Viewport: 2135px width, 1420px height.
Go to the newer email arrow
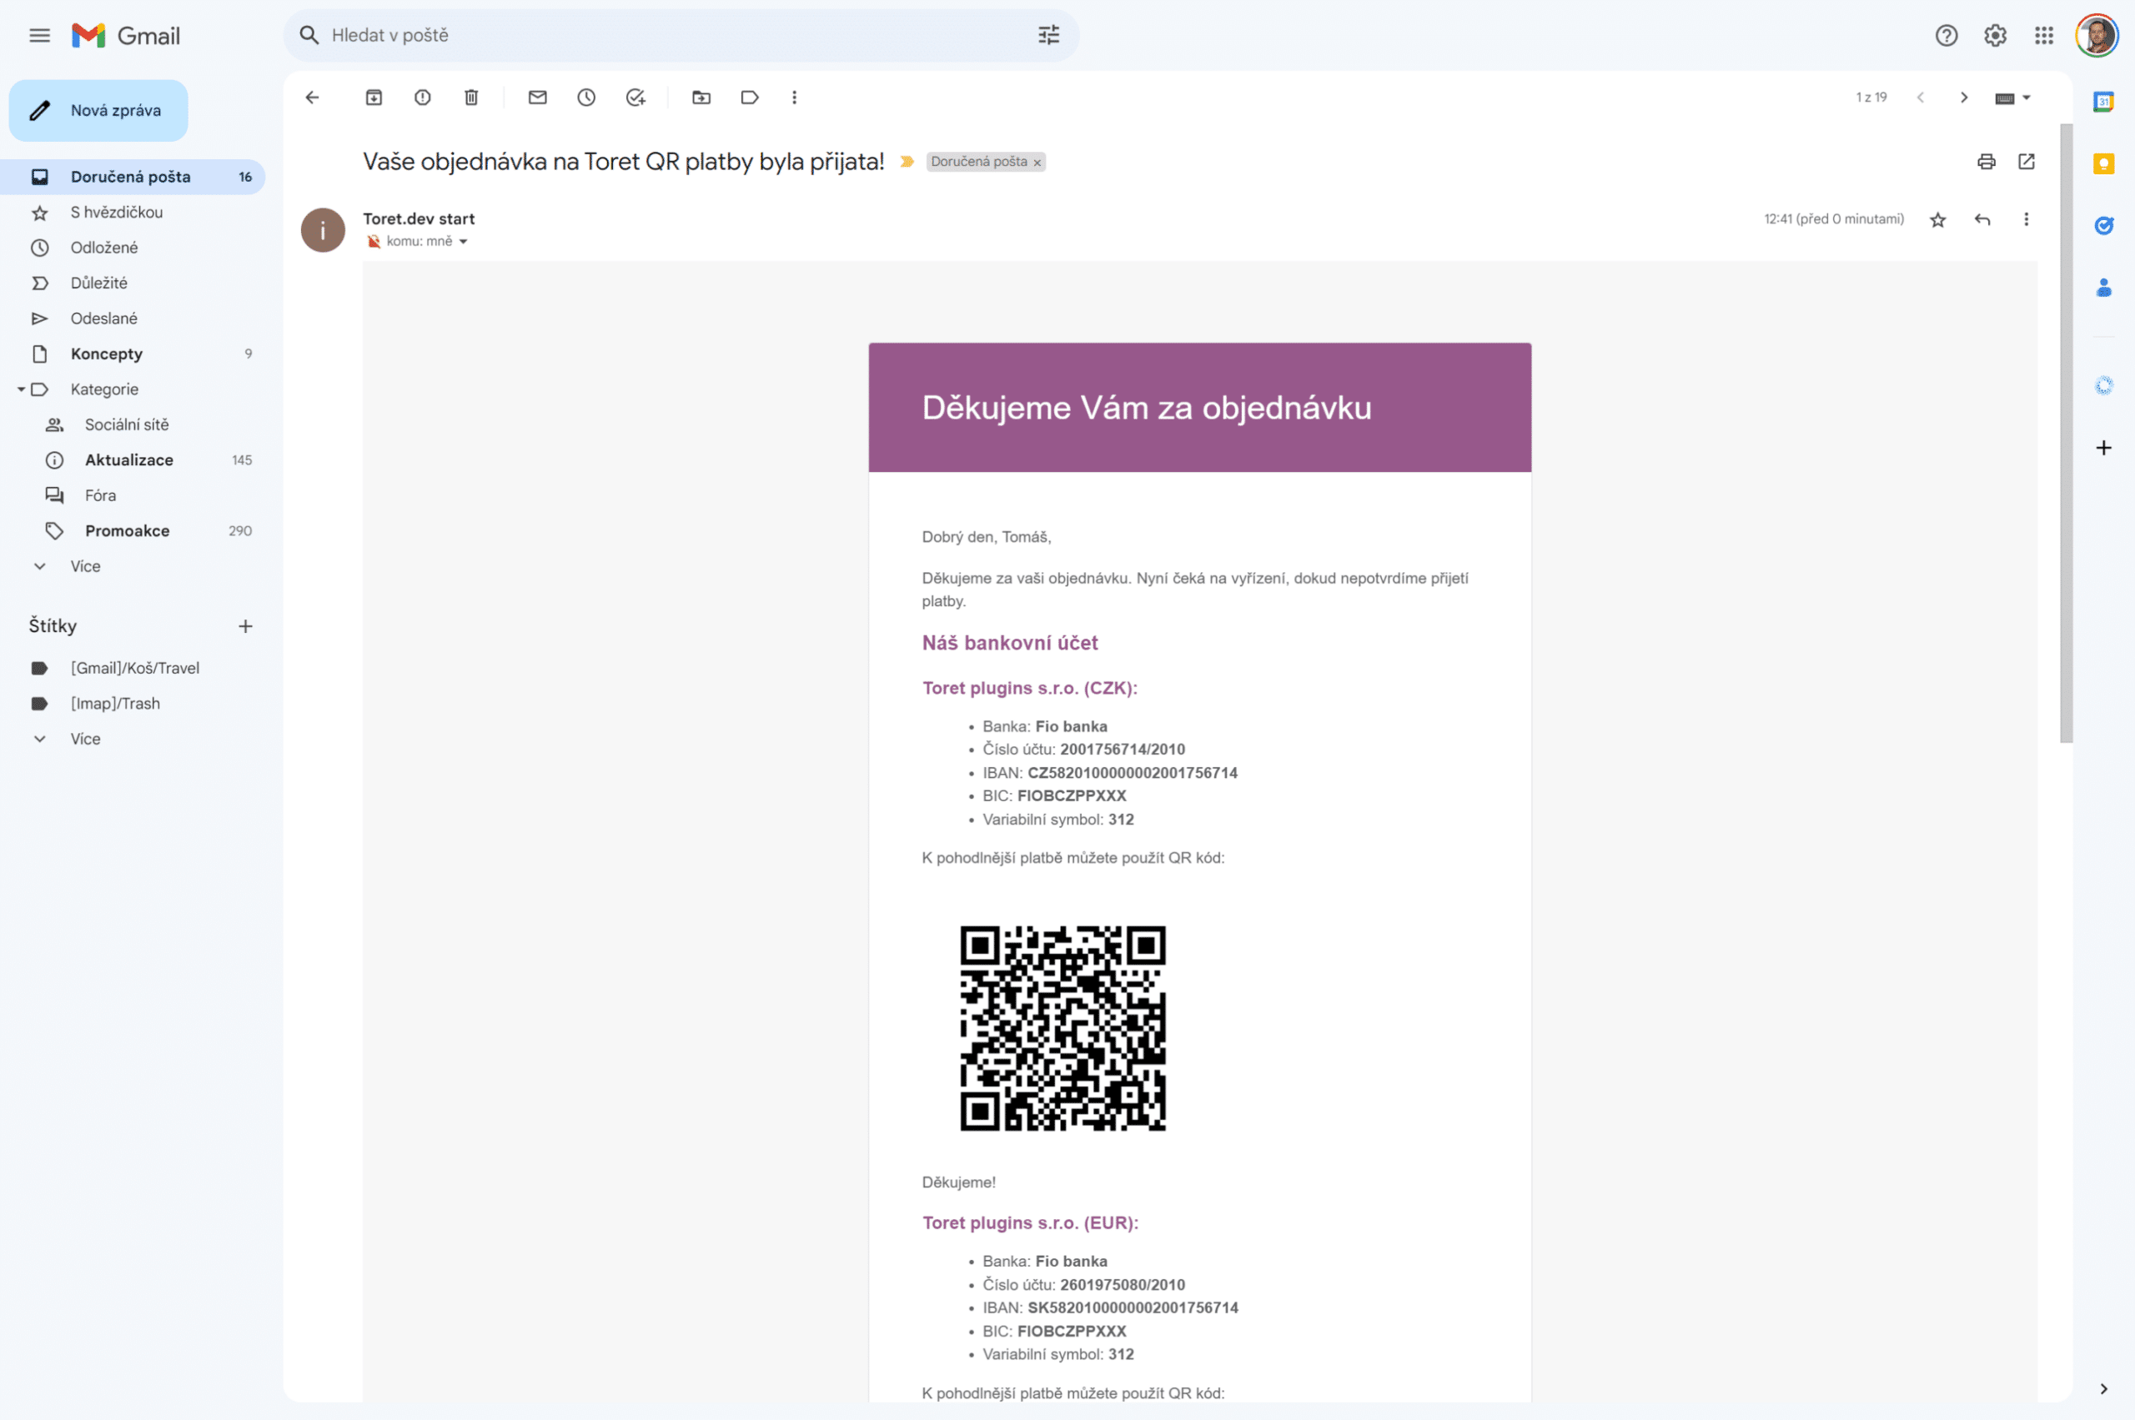click(x=1920, y=97)
